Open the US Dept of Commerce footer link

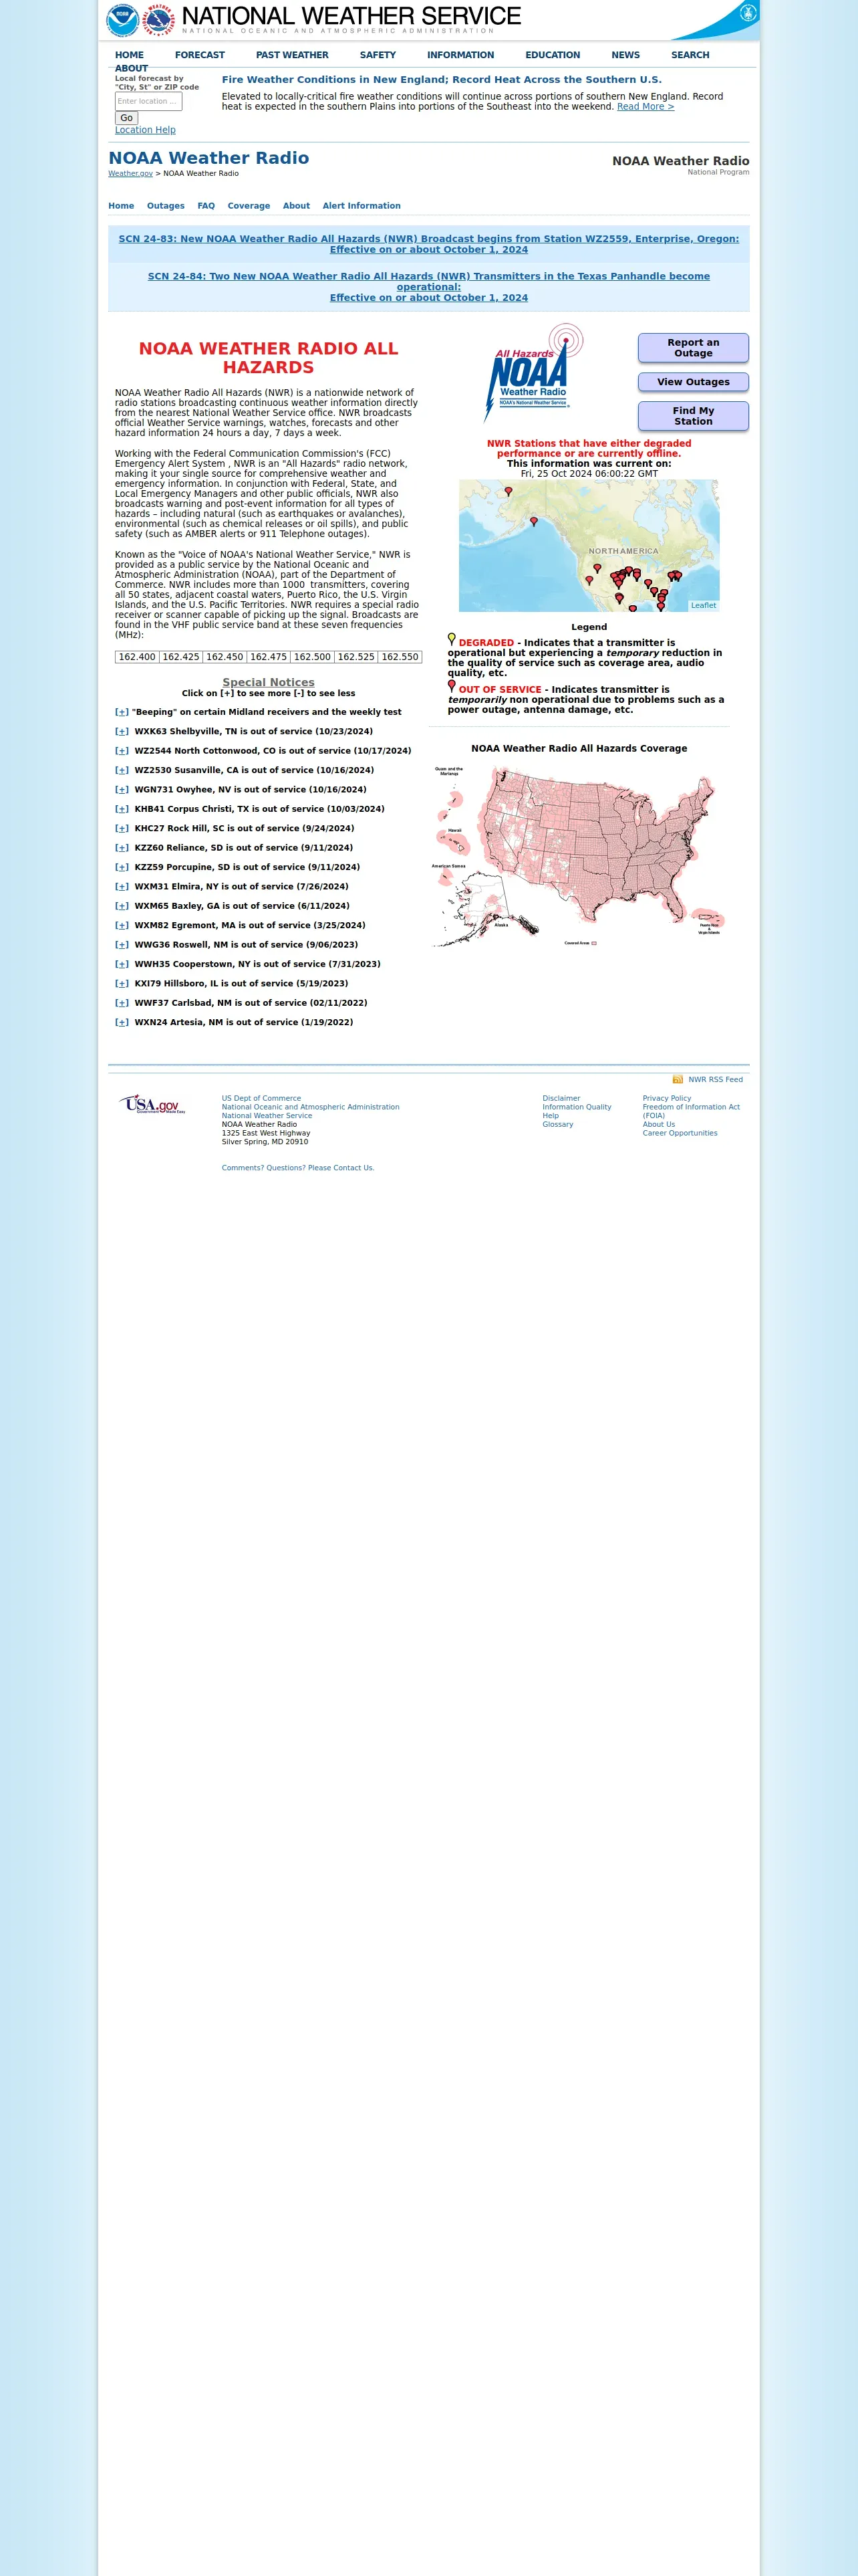pyautogui.click(x=261, y=1099)
